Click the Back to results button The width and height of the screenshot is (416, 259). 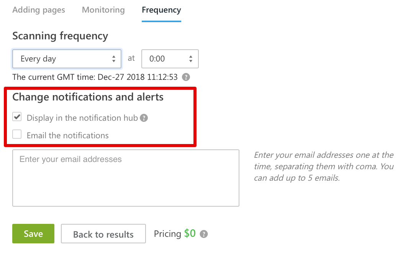(103, 234)
